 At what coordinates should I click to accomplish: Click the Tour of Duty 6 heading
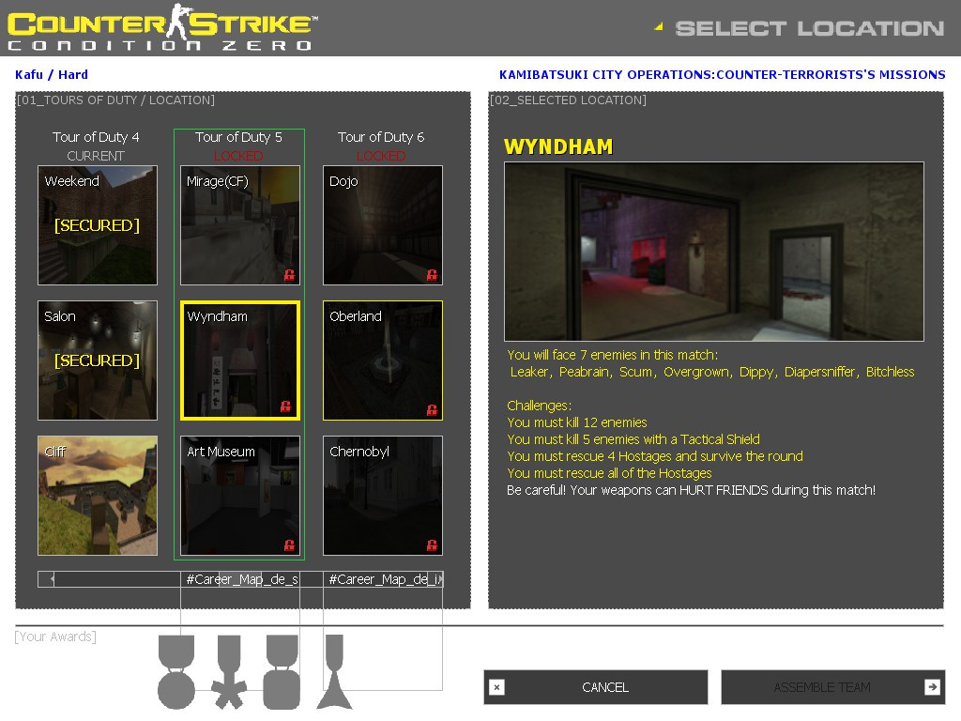381,137
